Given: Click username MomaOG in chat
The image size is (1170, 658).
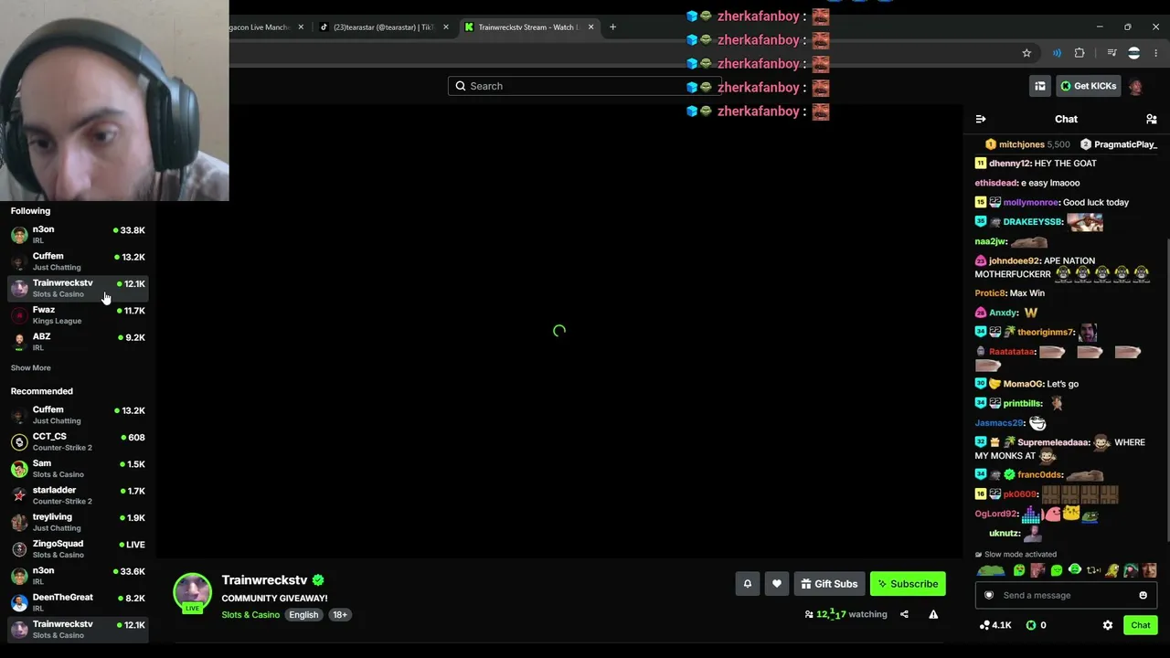Looking at the screenshot, I should pos(1023,384).
